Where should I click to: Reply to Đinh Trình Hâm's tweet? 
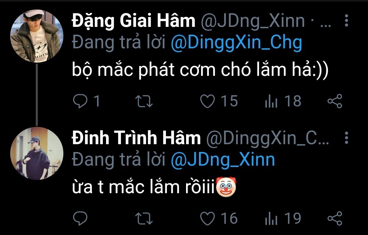(81, 218)
